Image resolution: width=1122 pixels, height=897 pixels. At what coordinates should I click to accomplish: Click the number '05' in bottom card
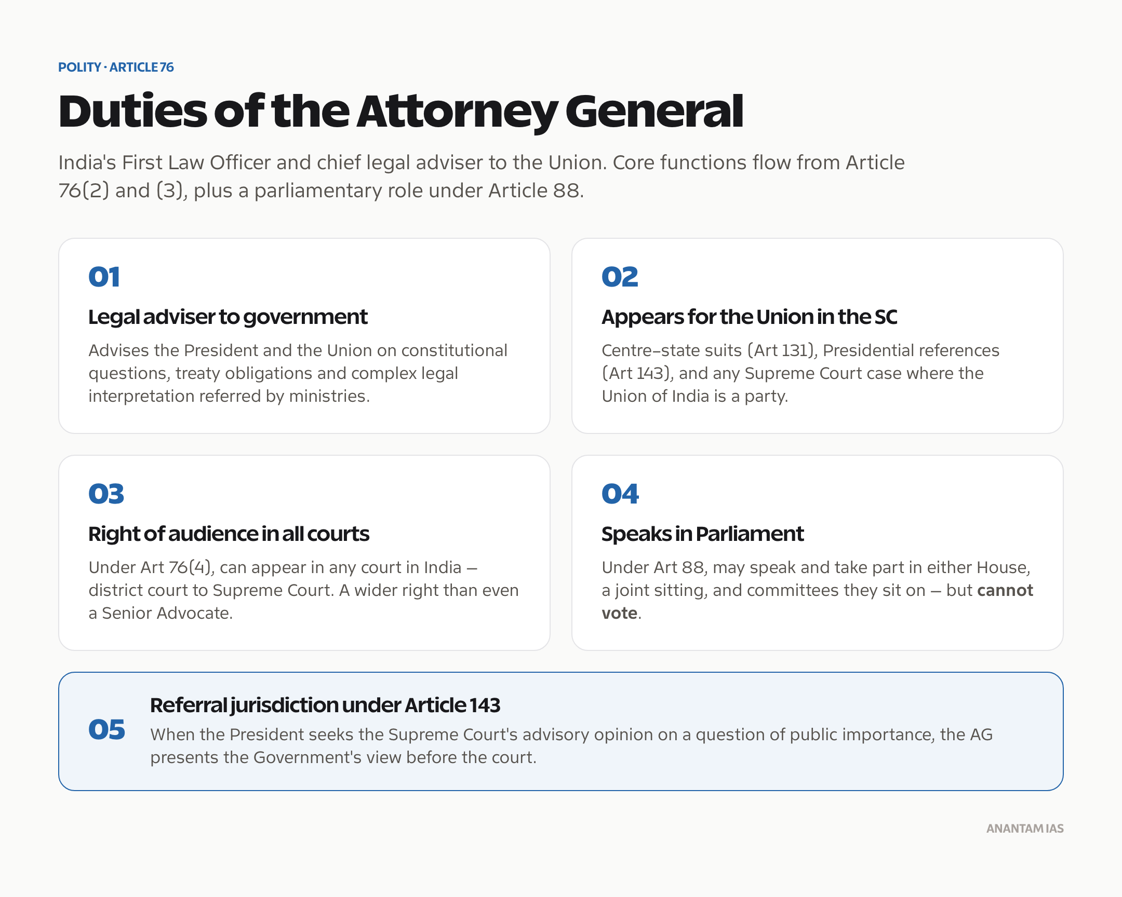pos(106,729)
